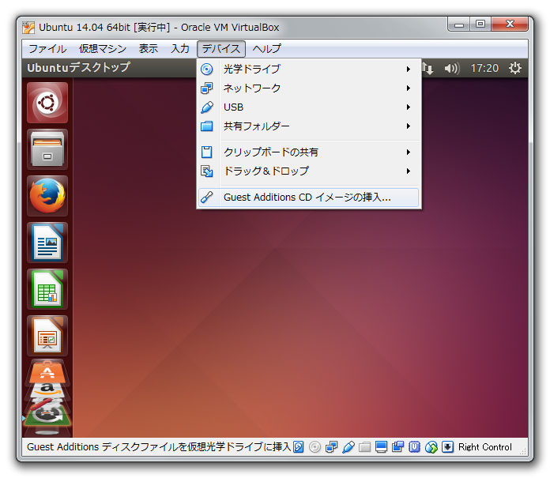Launch LibreOffice Calc from the launcher
The width and height of the screenshot is (550, 478).
[47, 289]
